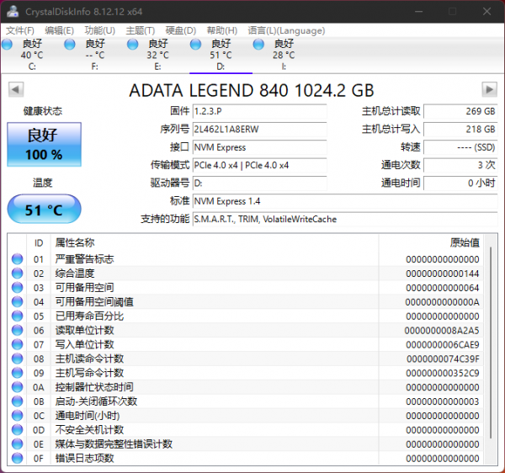Click raw value 000000074C39F
This screenshot has height=473, width=505.
click(443, 359)
